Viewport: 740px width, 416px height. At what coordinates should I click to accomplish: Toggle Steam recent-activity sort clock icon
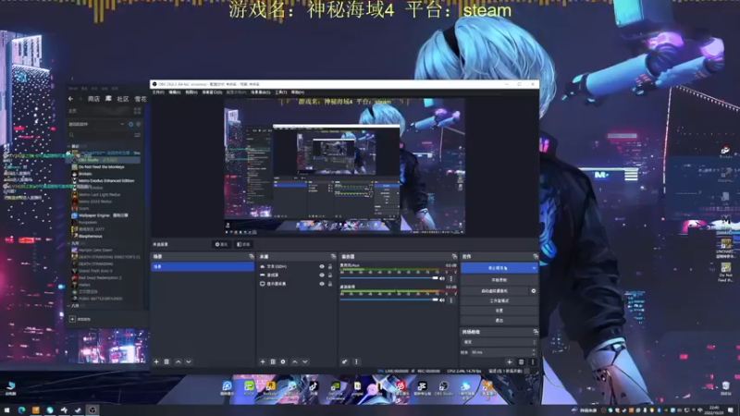pos(130,124)
